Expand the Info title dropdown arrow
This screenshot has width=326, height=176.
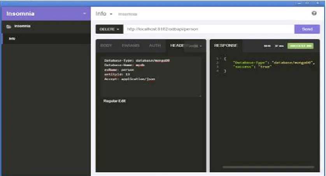pos(111,14)
